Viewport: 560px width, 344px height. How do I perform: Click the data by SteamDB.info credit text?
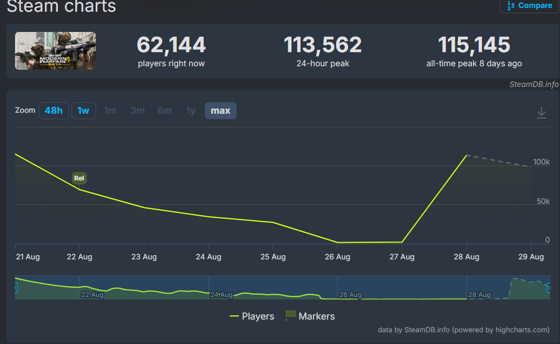coord(464,330)
